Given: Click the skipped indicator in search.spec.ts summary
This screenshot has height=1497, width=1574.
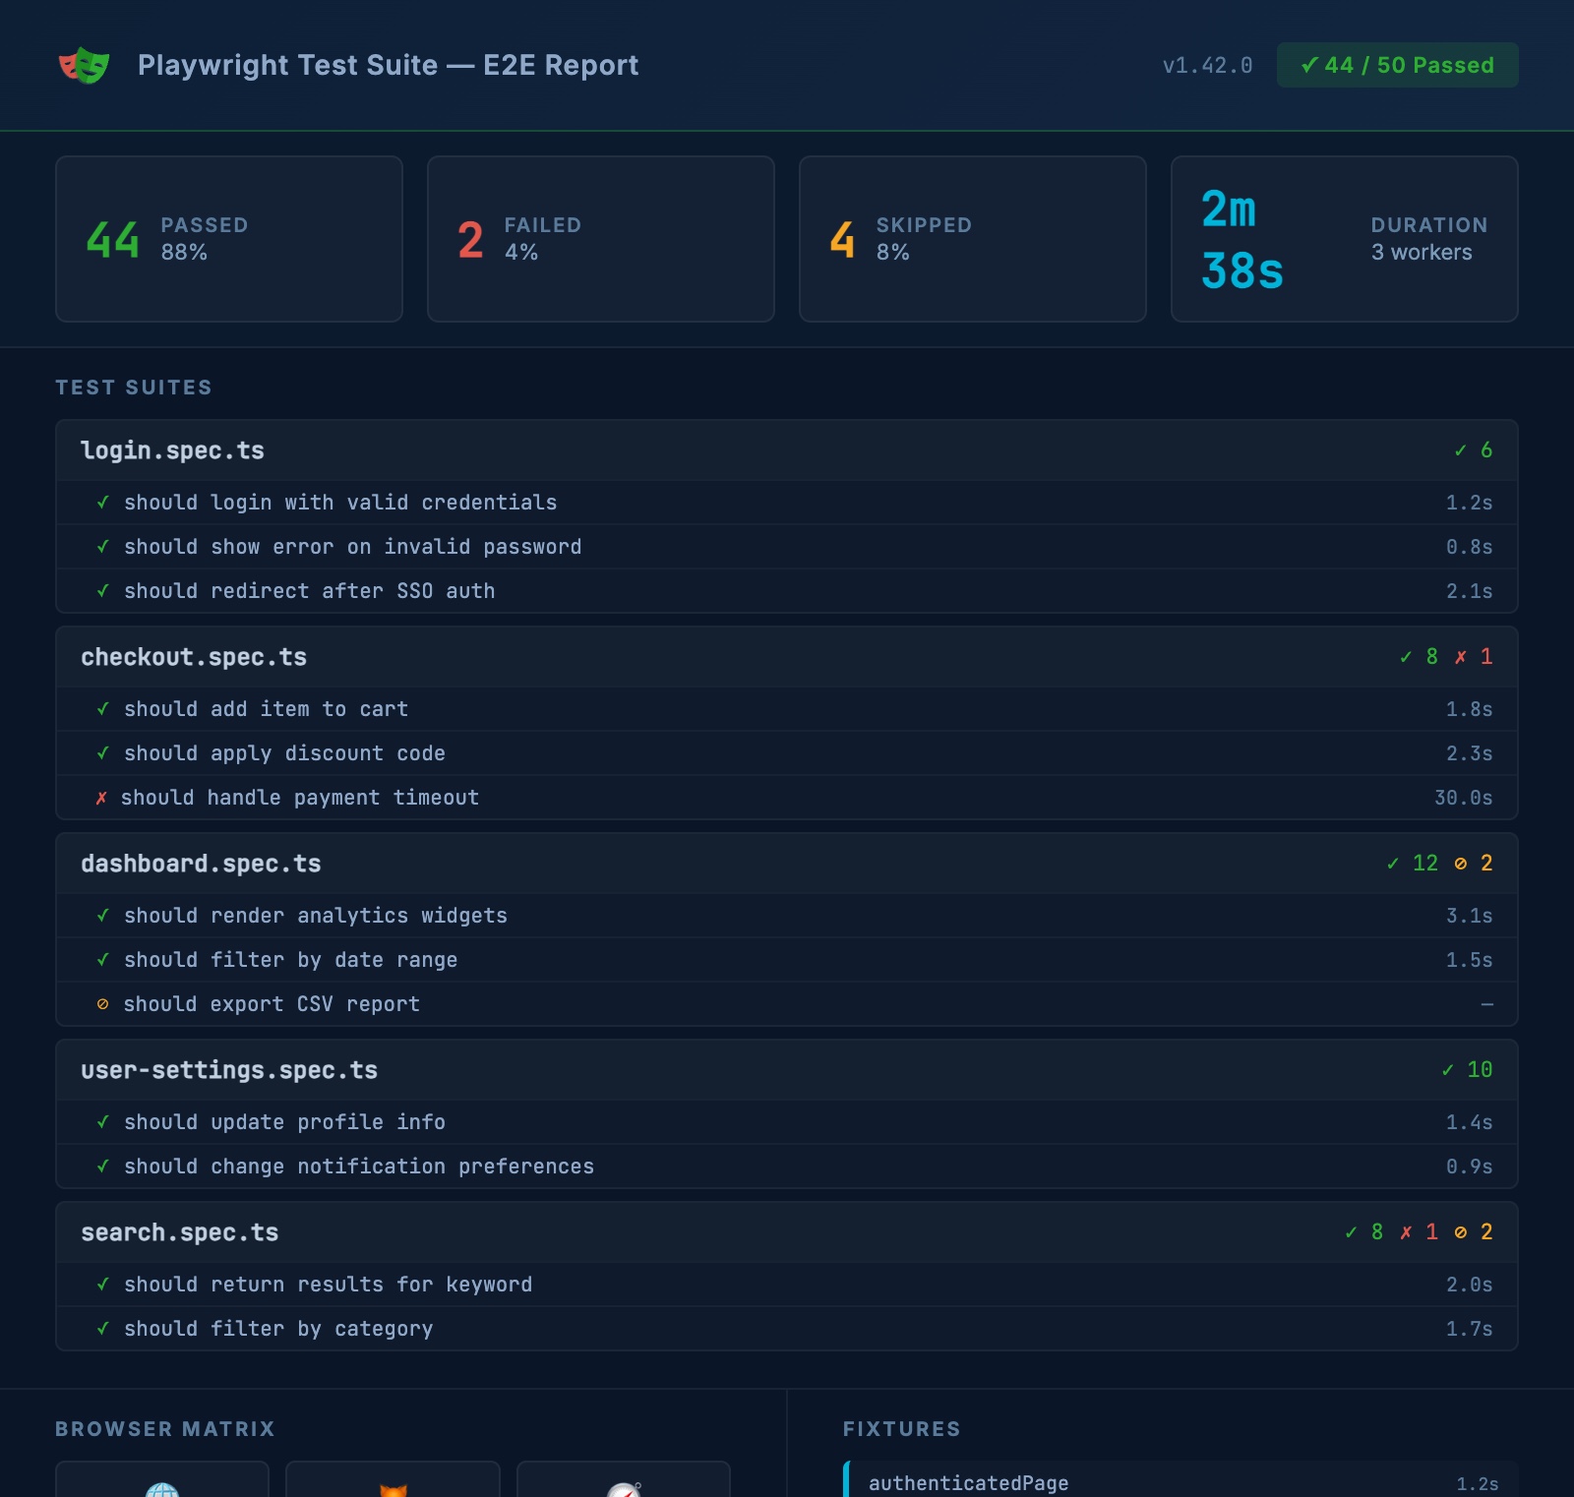Looking at the screenshot, I should (1460, 1231).
